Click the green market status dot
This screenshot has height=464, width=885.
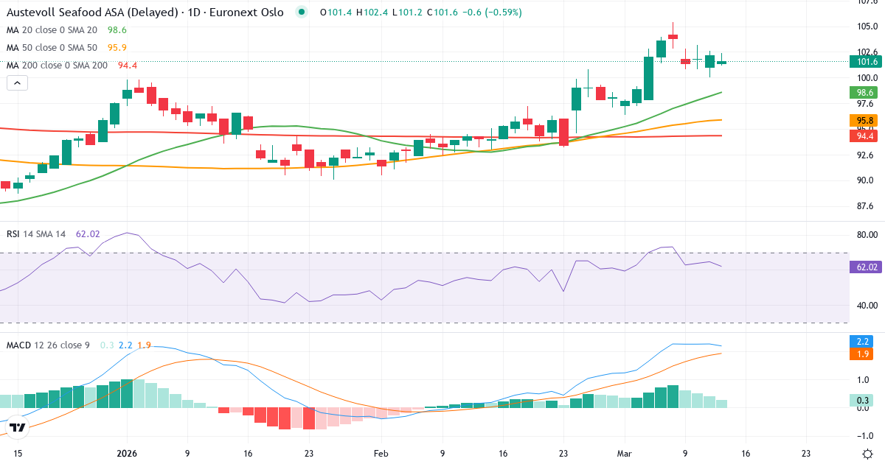pyautogui.click(x=301, y=13)
